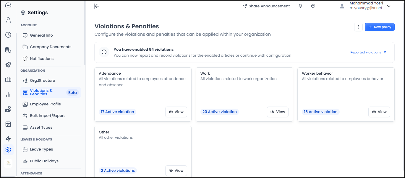The image size is (405, 178).
Task: View Worker behavior violations
Action: tap(379, 112)
